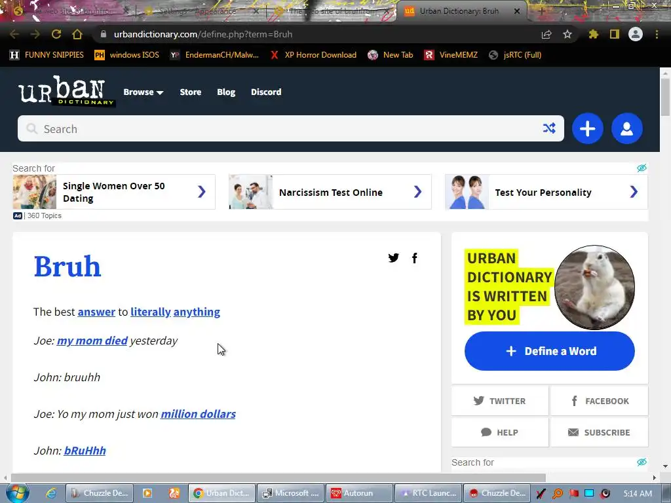The width and height of the screenshot is (671, 503).
Task: Click the Define a Word button
Action: pyautogui.click(x=550, y=351)
